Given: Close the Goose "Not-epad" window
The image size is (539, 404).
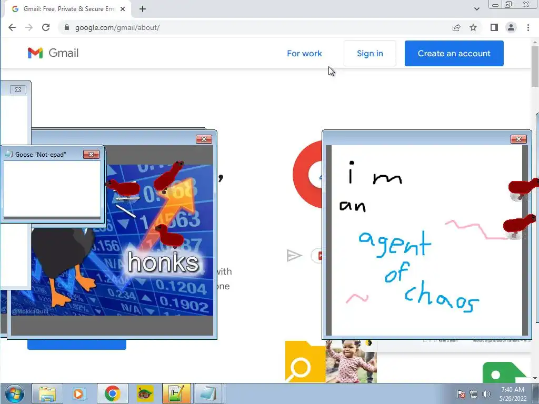Looking at the screenshot, I should pyautogui.click(x=91, y=155).
